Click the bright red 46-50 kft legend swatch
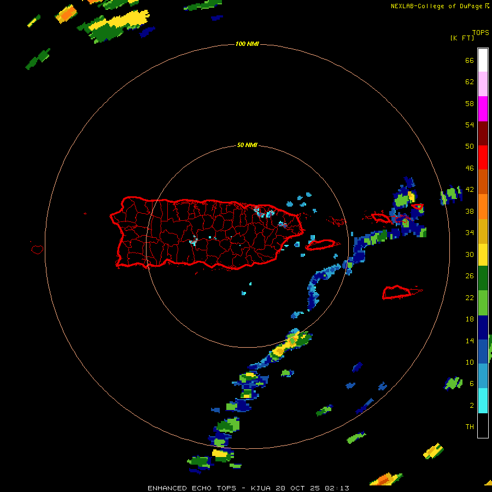Image resolution: width=492 pixels, height=492 pixels. [483, 157]
